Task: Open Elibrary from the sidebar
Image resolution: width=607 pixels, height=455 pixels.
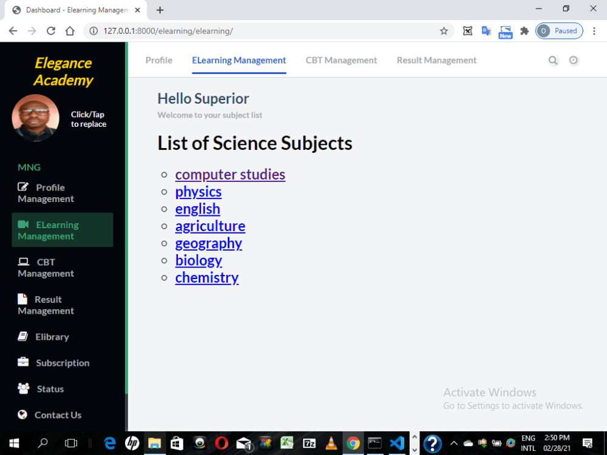Action: coord(51,336)
